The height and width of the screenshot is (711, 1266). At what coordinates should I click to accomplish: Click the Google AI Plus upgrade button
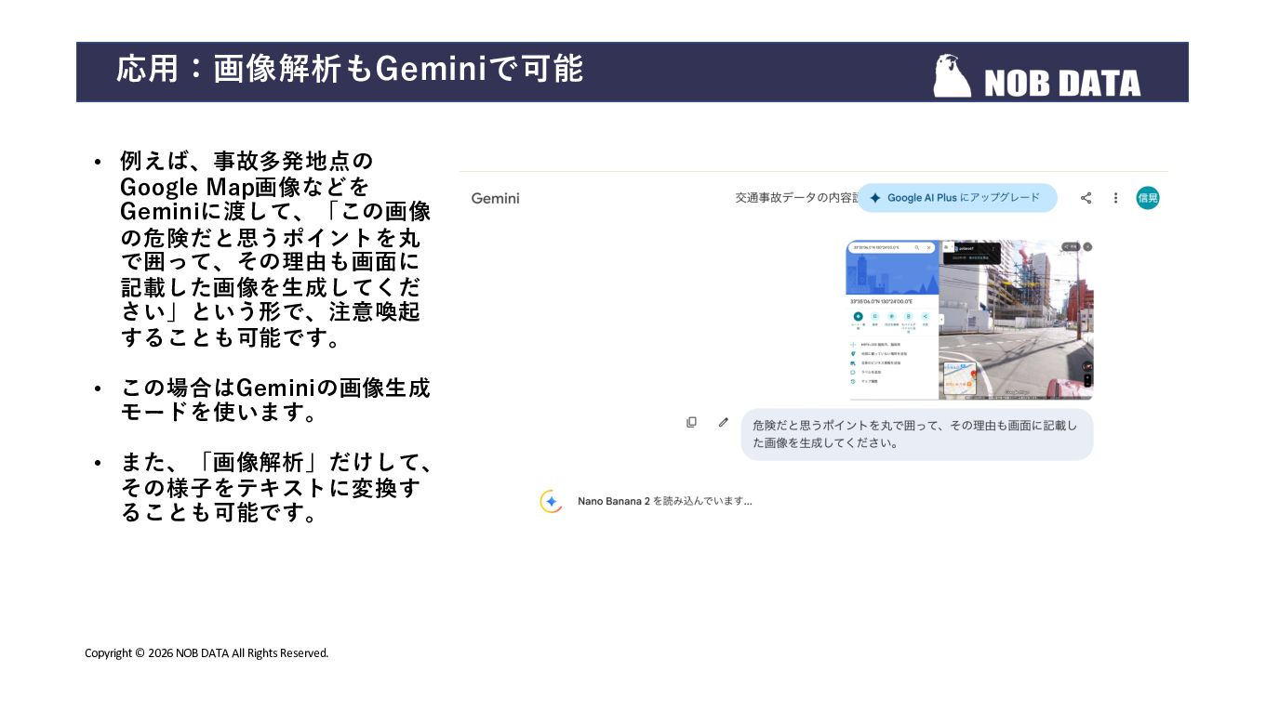click(x=957, y=198)
